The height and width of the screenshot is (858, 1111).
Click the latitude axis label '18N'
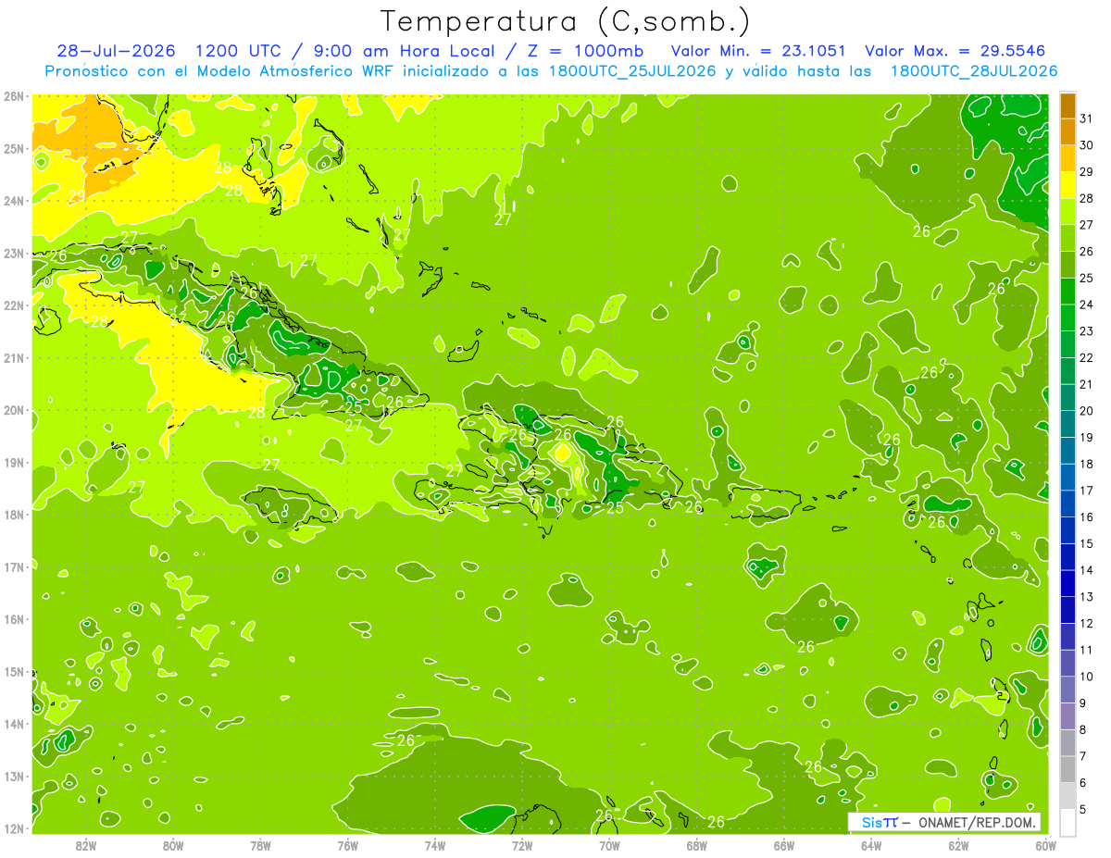point(14,515)
